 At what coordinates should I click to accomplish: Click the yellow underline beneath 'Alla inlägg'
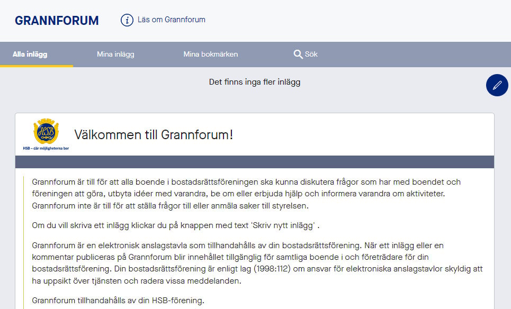click(36, 66)
